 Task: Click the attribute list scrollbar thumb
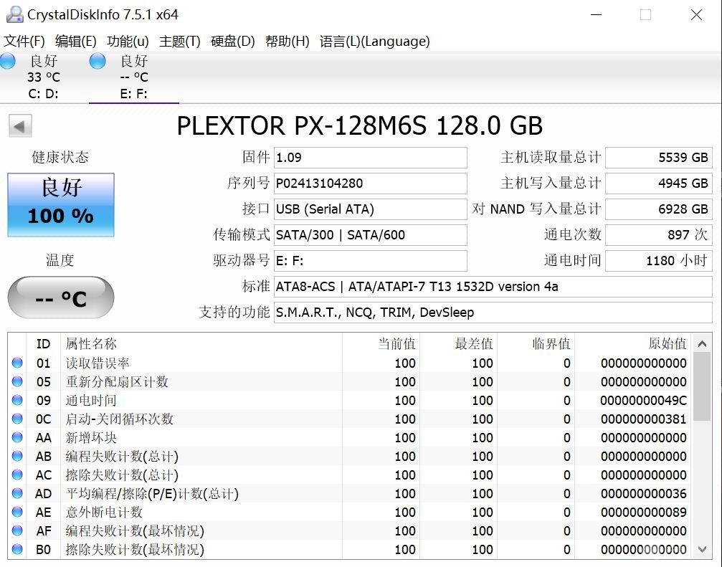702,386
